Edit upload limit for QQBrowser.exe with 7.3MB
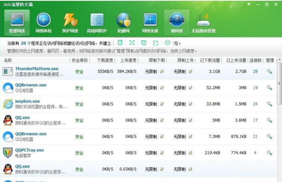282x182 pixels. coord(190,137)
